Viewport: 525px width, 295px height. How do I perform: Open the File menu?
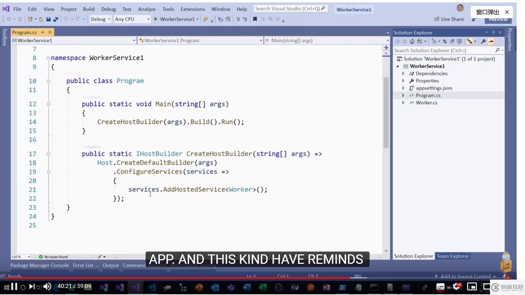coord(17,9)
